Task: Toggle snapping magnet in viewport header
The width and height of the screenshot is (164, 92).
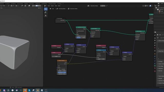Action: tap(12, 6)
